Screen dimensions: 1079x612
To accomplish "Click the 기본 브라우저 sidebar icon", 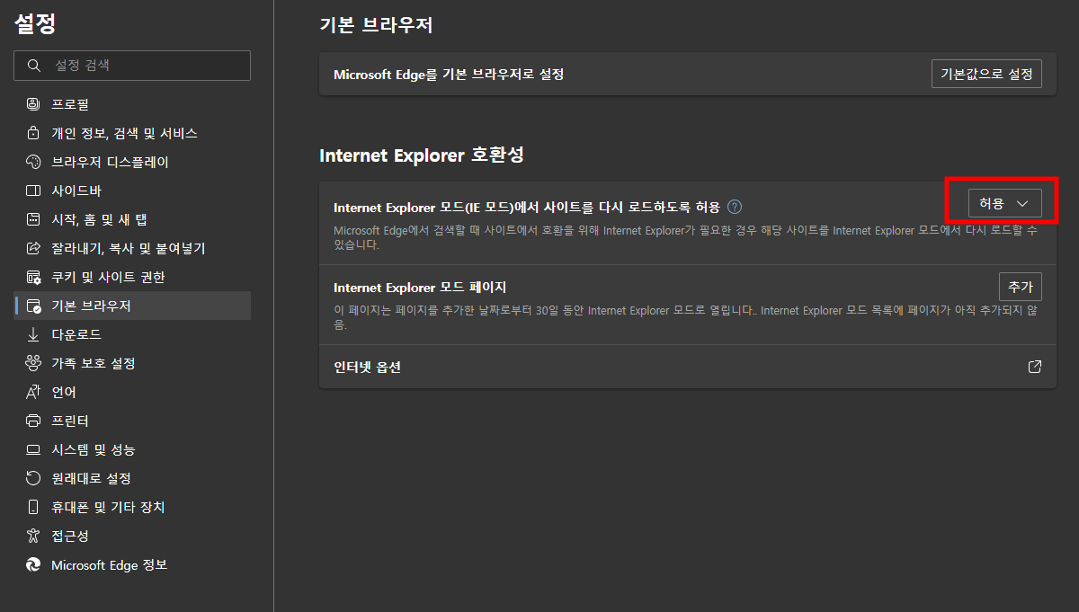I will click(33, 306).
